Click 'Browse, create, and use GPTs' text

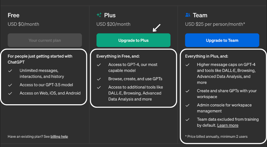click(x=135, y=79)
